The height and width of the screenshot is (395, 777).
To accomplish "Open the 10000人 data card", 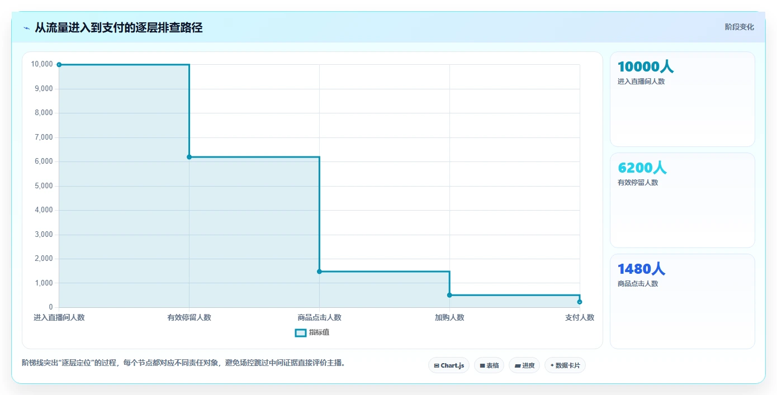I will coord(683,99).
